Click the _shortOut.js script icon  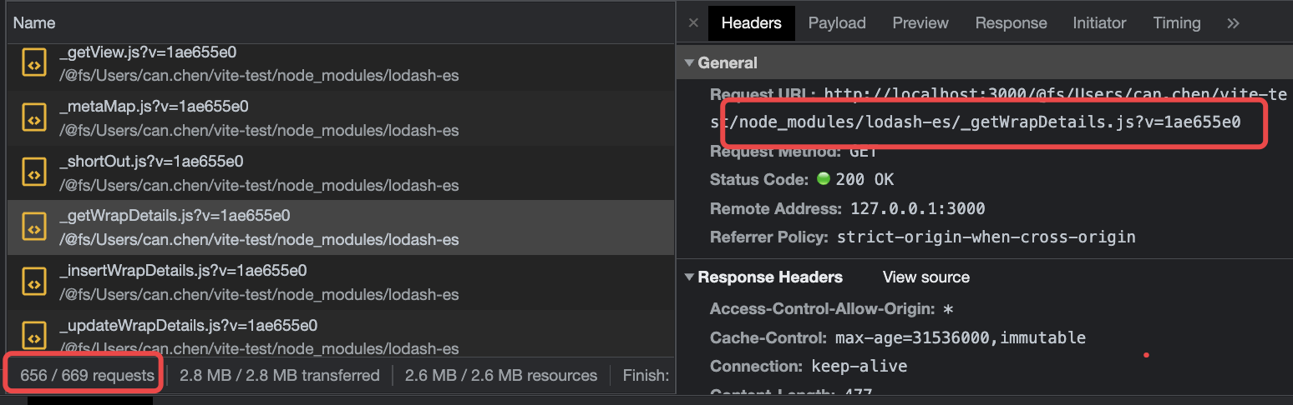(x=34, y=172)
